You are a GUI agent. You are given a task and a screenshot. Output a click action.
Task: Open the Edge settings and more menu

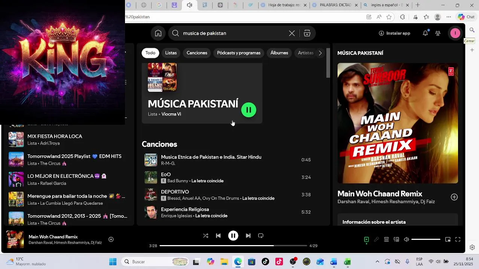(x=449, y=17)
